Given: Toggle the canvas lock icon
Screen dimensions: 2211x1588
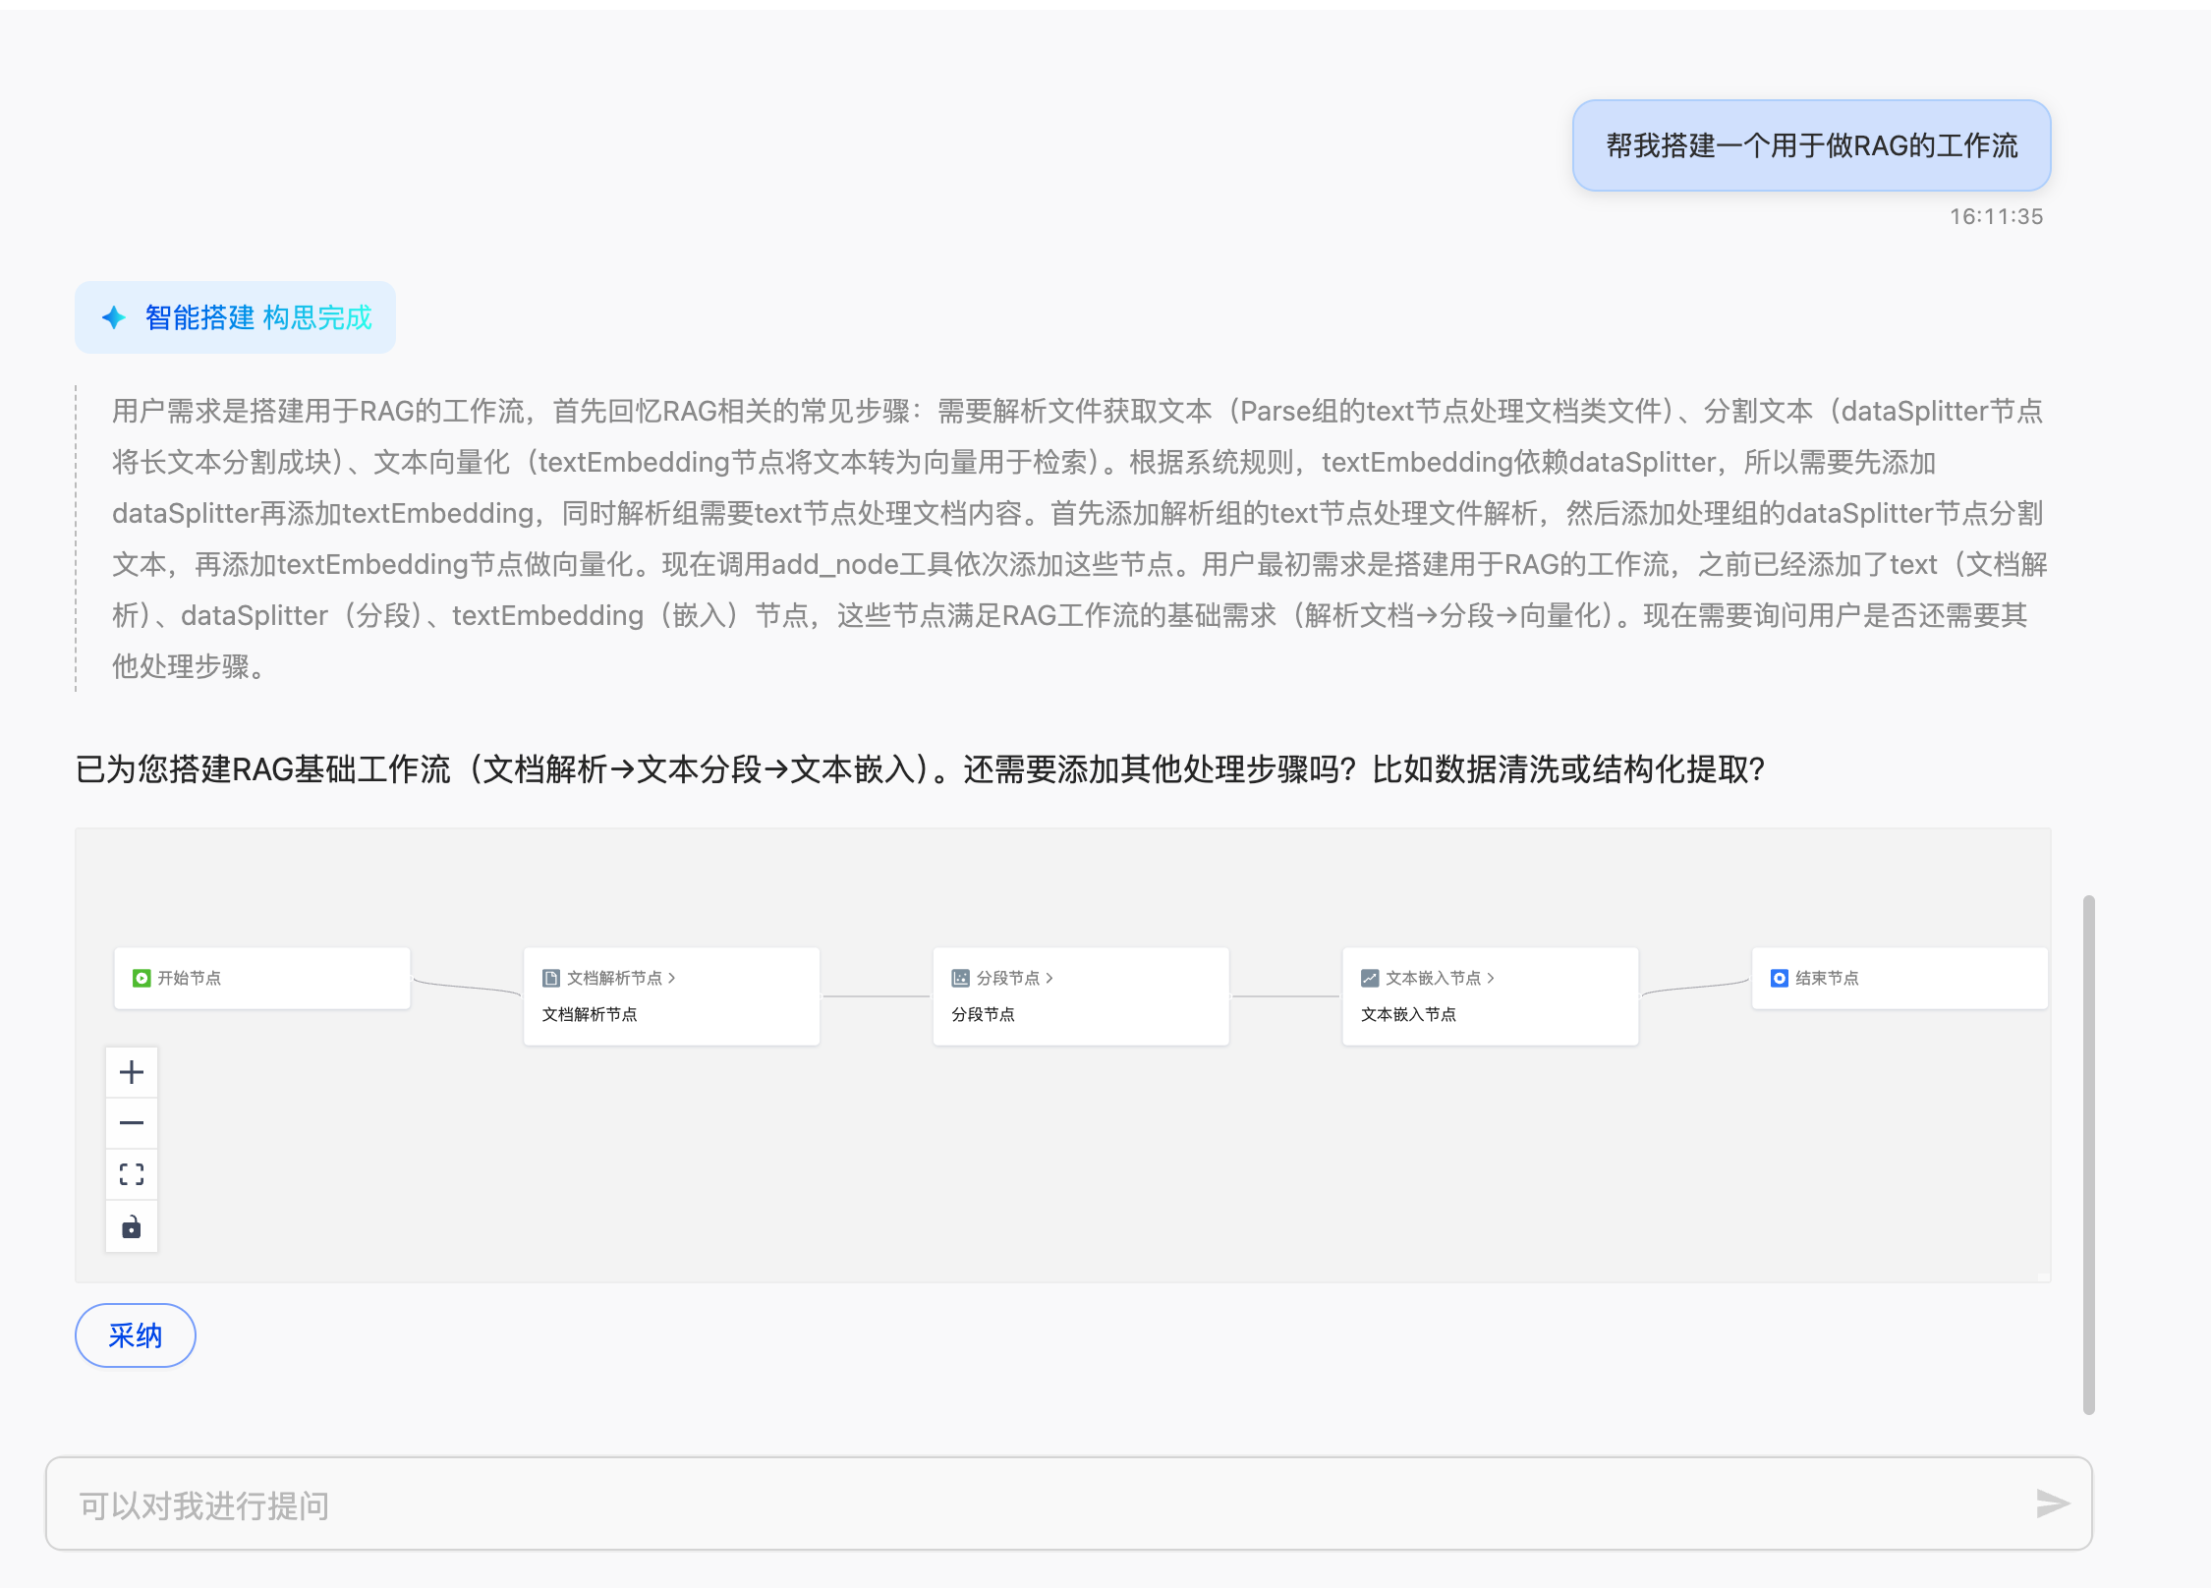Looking at the screenshot, I should (132, 1225).
